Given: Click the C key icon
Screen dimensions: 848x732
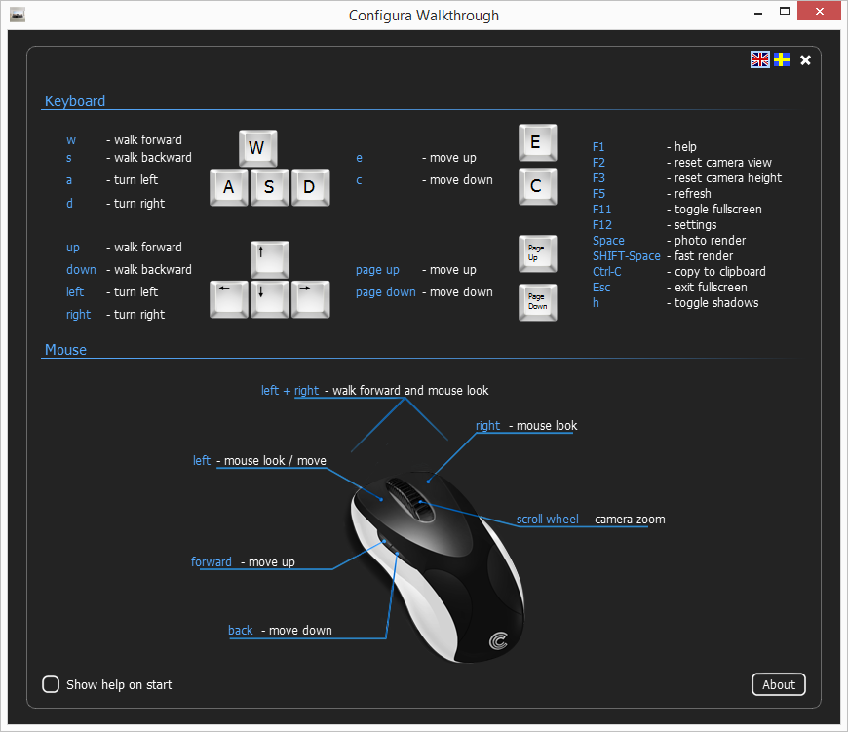Looking at the screenshot, I should 537,186.
